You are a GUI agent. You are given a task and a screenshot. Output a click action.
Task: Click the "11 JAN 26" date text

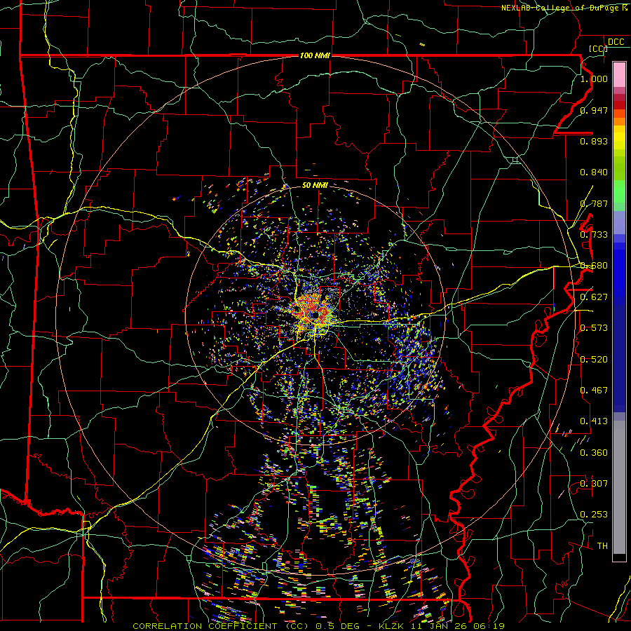[x=437, y=626]
